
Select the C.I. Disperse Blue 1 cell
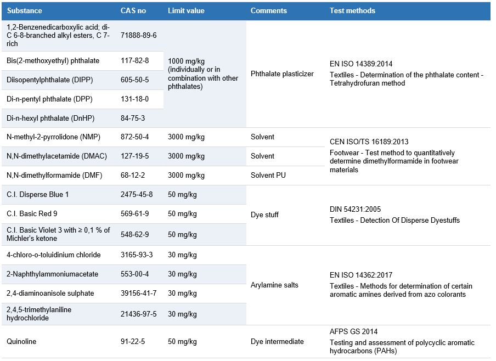(37, 195)
